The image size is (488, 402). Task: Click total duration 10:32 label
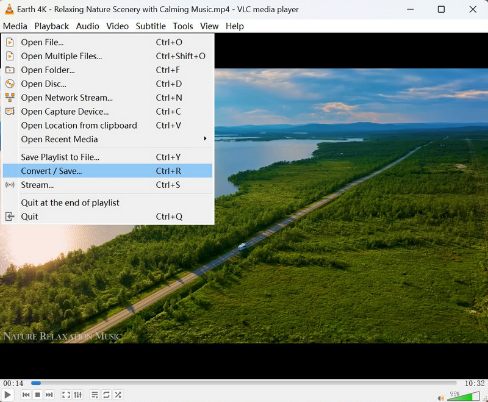click(x=475, y=383)
